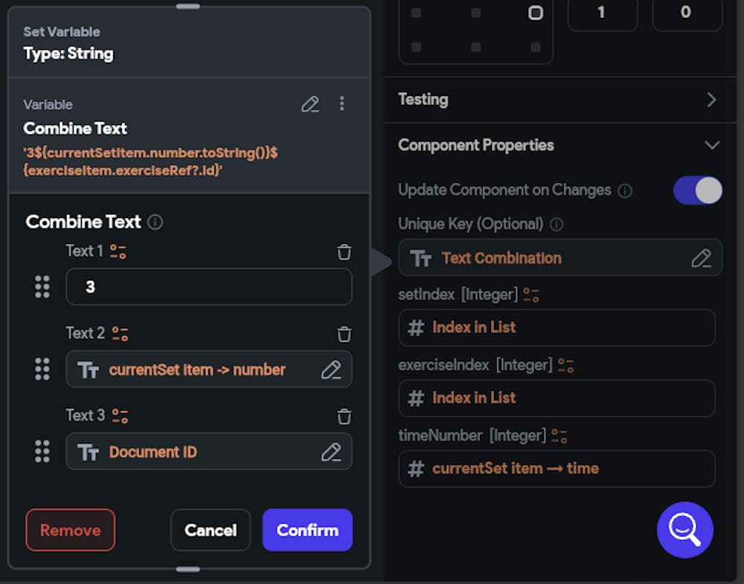Delete Text 2 with the trash icon
This screenshot has width=744, height=584.
click(344, 334)
